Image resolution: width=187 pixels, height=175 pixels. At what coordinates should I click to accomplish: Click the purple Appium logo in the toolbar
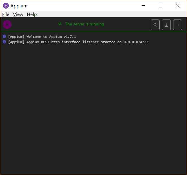tap(7, 25)
